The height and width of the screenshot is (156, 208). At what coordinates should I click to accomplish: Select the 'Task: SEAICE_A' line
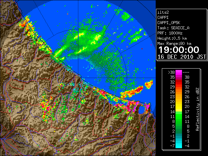pyautogui.click(x=173, y=28)
